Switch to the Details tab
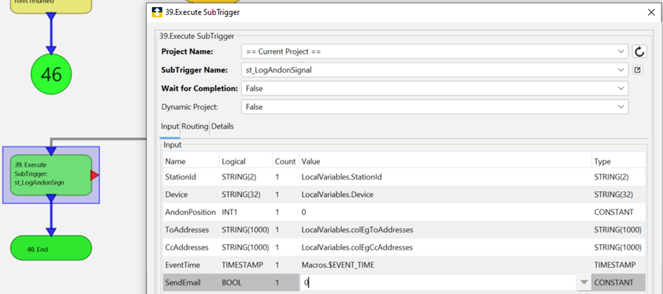 tap(223, 127)
